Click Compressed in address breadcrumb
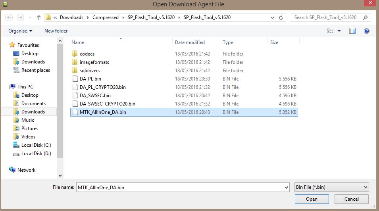The width and height of the screenshot is (379, 211). tap(106, 17)
